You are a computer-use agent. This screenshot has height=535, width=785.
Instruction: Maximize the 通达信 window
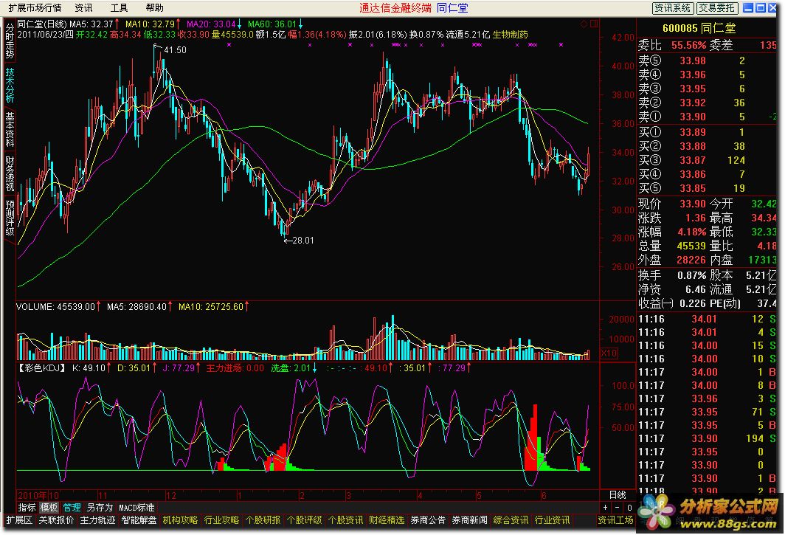pos(760,7)
